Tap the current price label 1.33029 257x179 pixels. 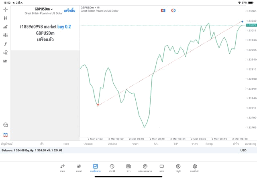[251, 25]
